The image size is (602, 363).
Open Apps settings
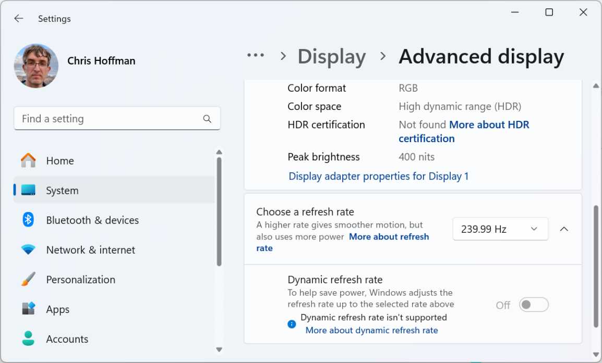(57, 309)
